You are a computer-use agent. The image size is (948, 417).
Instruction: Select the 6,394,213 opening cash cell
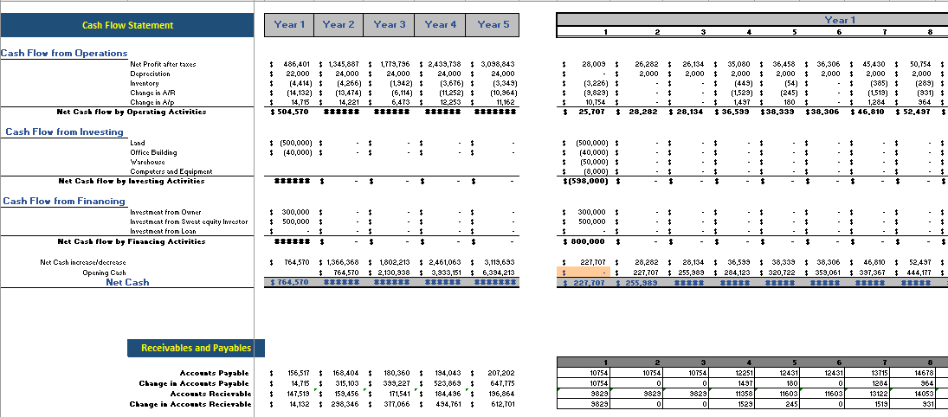(493, 273)
